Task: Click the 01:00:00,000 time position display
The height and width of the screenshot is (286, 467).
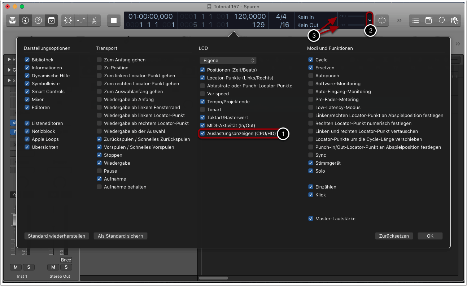Action: [150, 17]
